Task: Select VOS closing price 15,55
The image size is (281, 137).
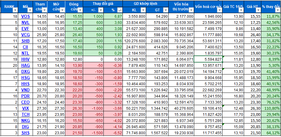Action: (x=74, y=17)
